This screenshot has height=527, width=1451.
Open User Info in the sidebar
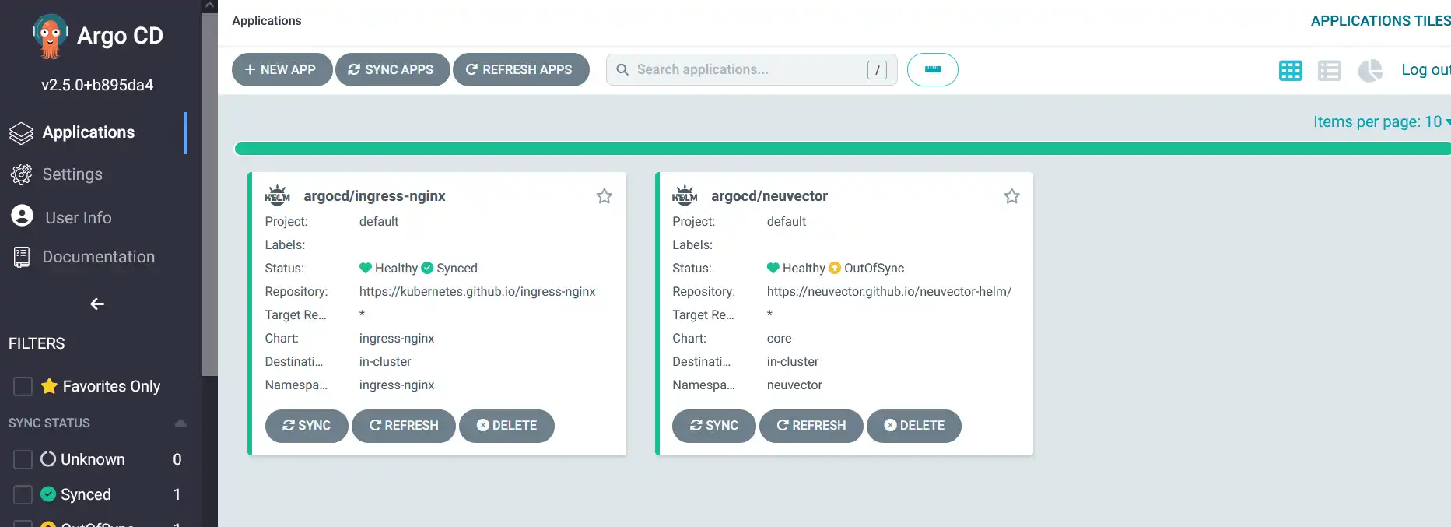pos(79,218)
